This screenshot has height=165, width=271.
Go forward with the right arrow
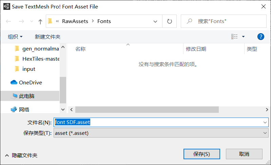pos(21,21)
